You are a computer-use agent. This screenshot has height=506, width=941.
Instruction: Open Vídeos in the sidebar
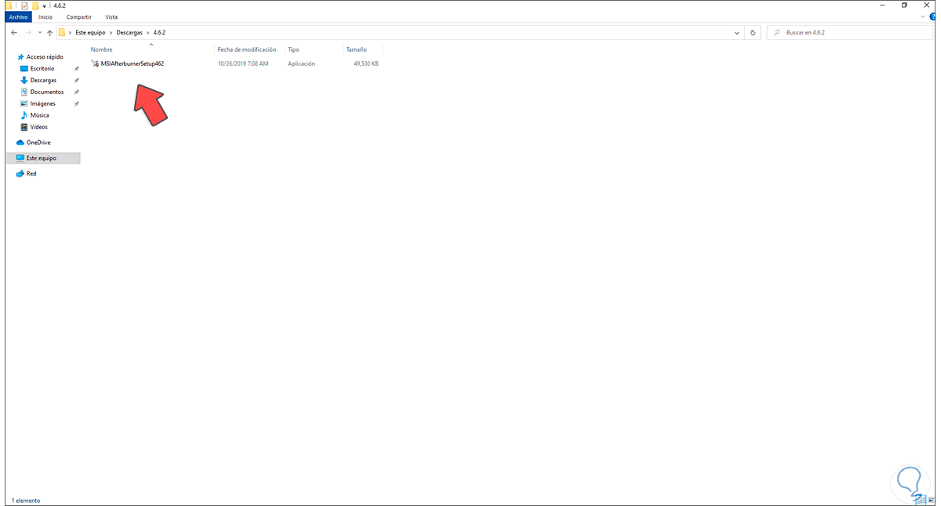click(x=39, y=127)
